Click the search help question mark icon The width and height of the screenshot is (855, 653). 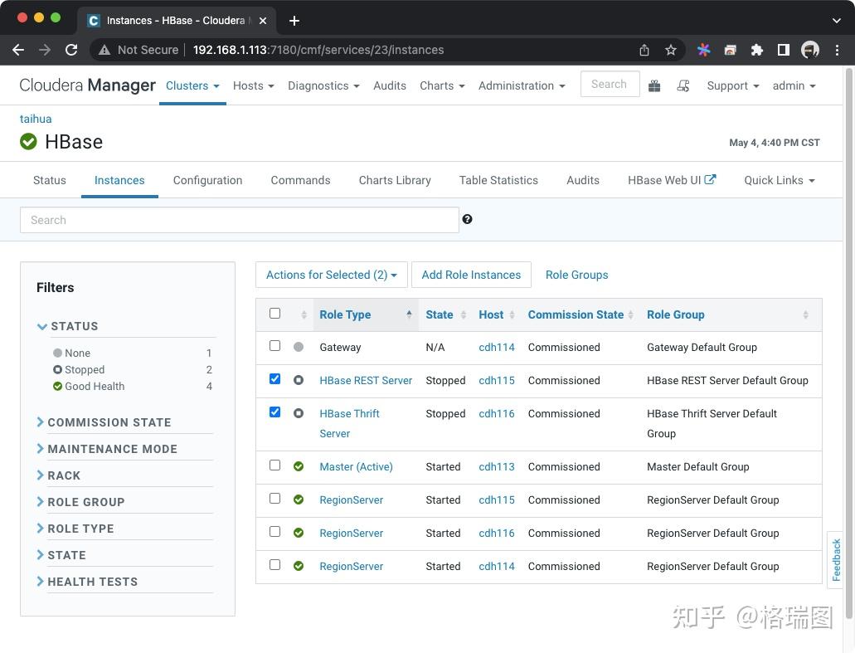tap(467, 219)
